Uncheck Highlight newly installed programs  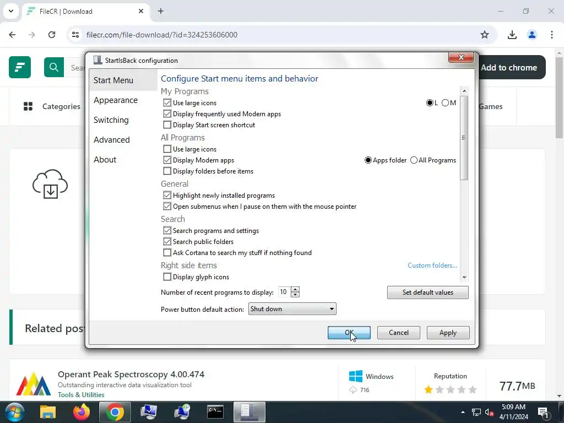[x=167, y=196]
